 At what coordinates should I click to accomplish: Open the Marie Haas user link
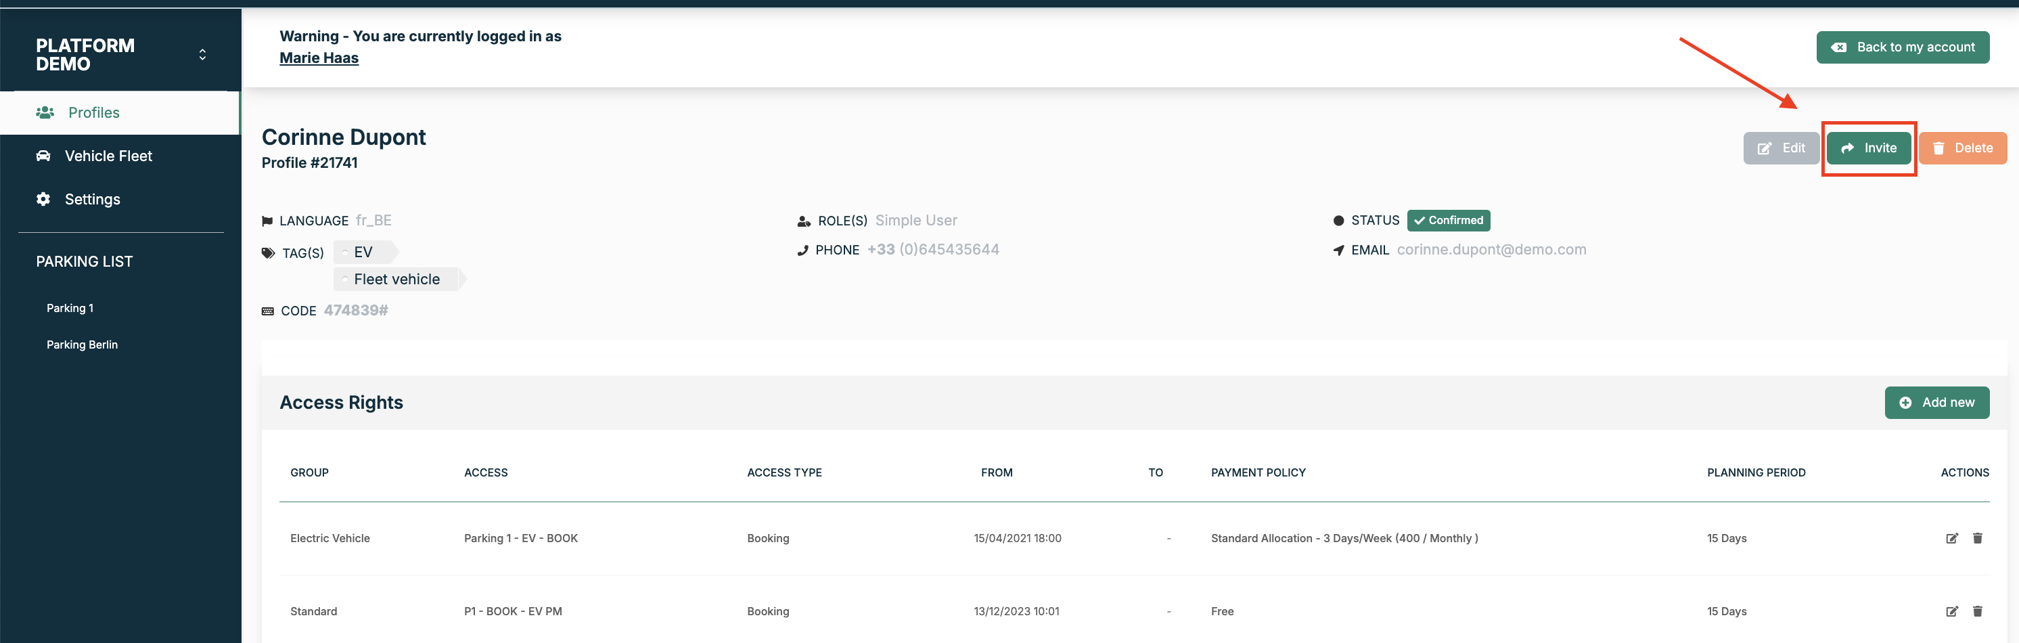(x=319, y=58)
